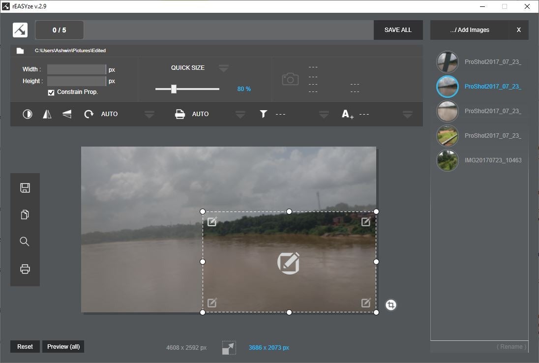The image size is (539, 363).
Task: Expand the print AUTO dropdown arrow
Action: coord(240,115)
